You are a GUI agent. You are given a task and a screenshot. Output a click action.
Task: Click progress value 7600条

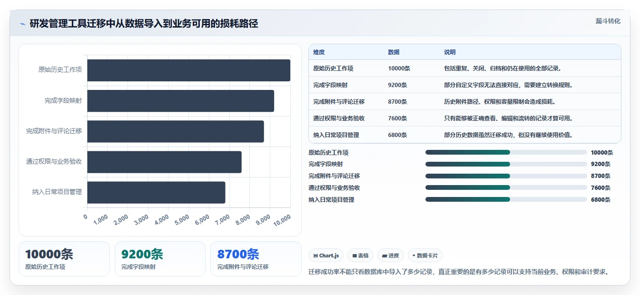click(601, 188)
